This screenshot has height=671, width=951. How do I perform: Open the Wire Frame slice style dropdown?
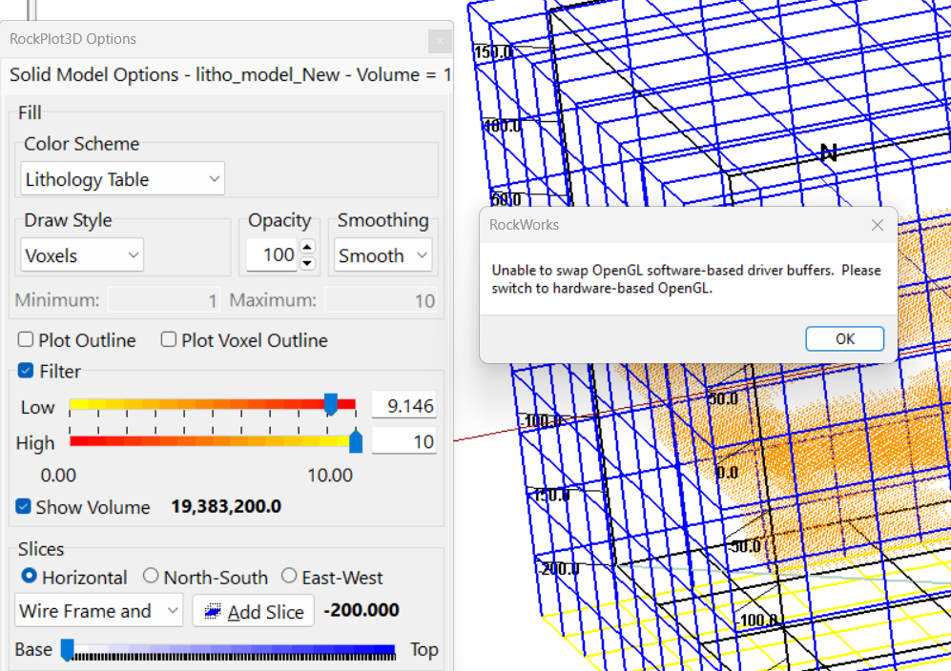99,611
